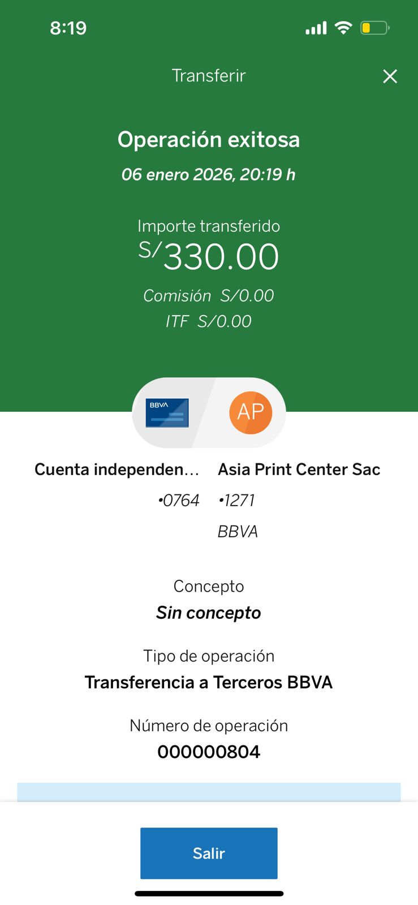Tap the 8:19 status bar clock
Image resolution: width=418 pixels, height=905 pixels.
(68, 28)
